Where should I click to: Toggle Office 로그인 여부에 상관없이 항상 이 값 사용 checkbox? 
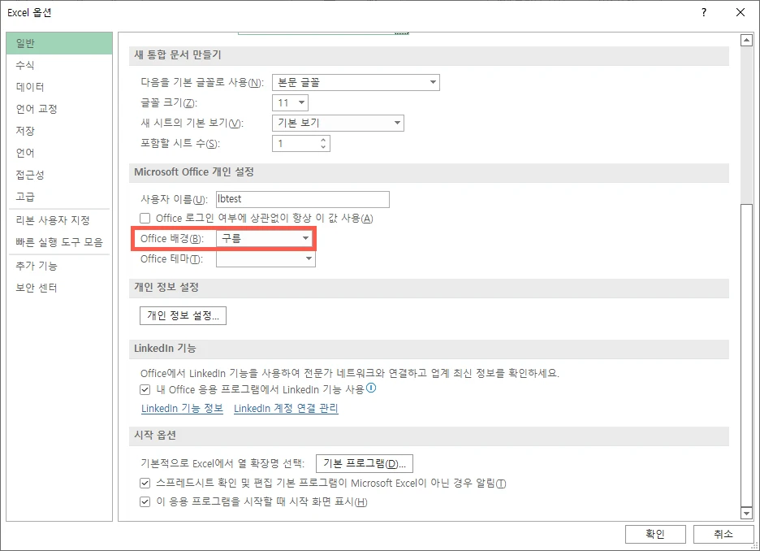(145, 219)
